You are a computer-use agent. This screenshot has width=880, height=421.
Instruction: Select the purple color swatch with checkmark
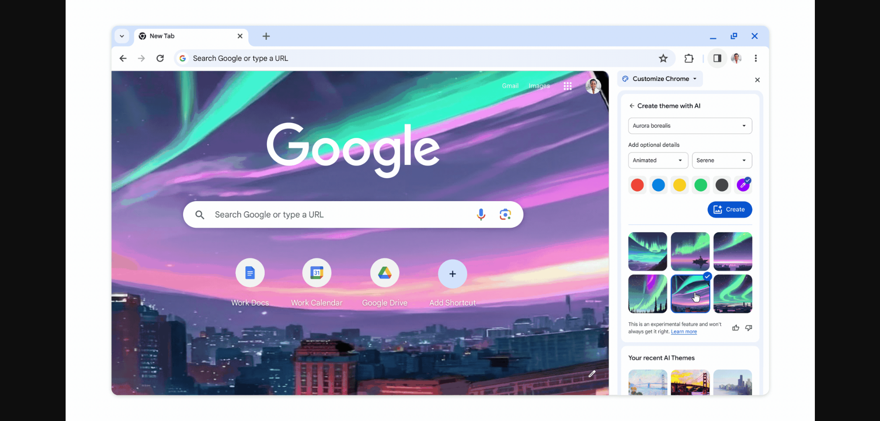(x=743, y=184)
